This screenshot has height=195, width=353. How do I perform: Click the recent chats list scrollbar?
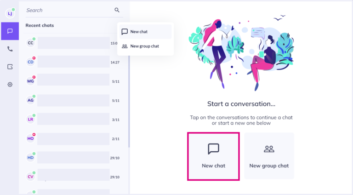pyautogui.click(x=129, y=101)
